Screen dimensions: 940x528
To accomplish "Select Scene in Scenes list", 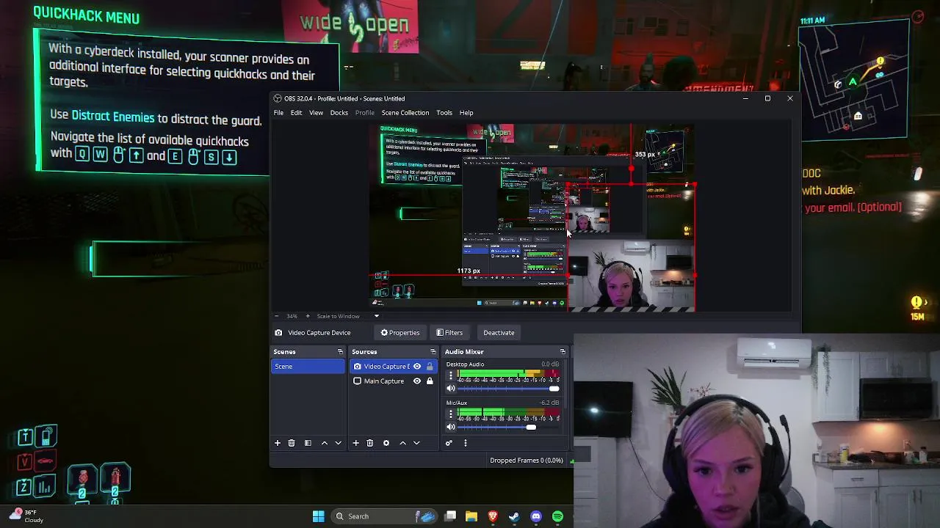I will tap(308, 367).
